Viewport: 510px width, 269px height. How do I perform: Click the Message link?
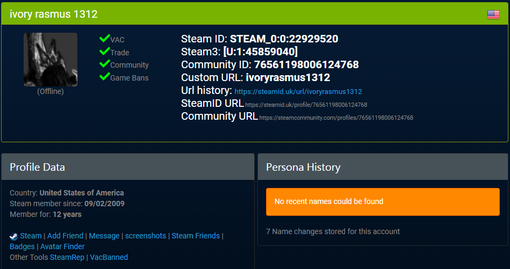(x=104, y=236)
